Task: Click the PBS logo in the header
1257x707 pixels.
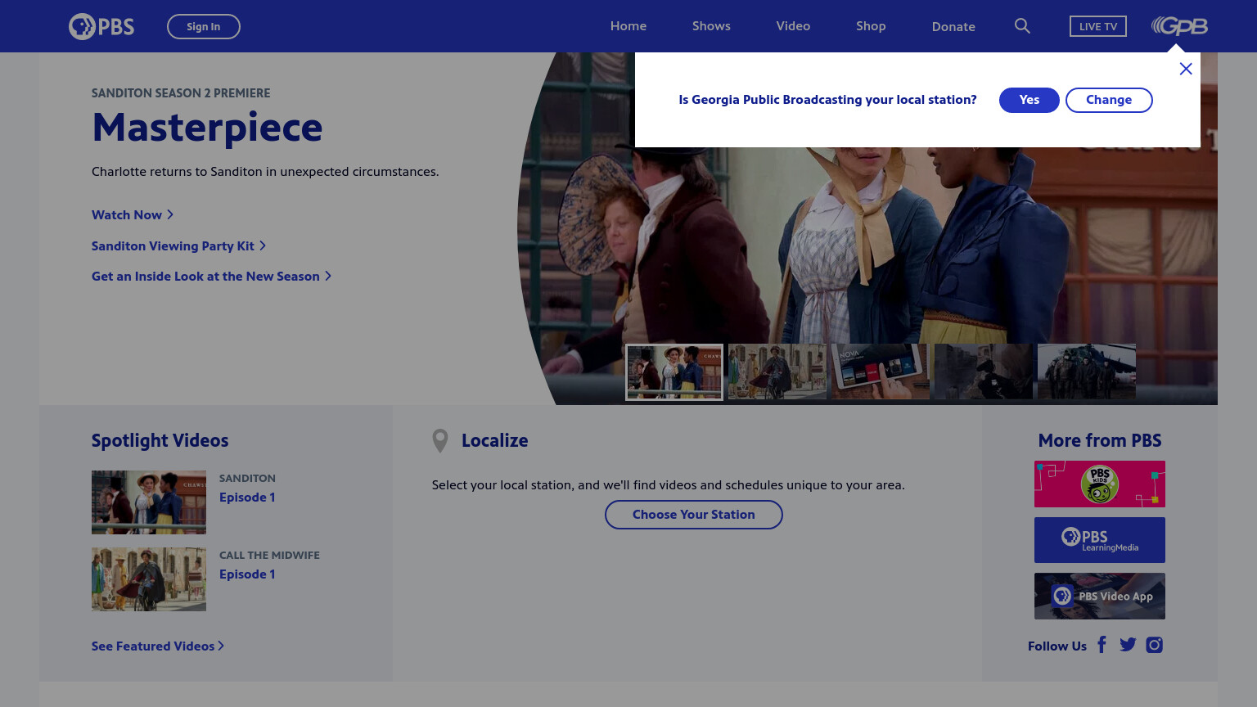Action: click(101, 26)
